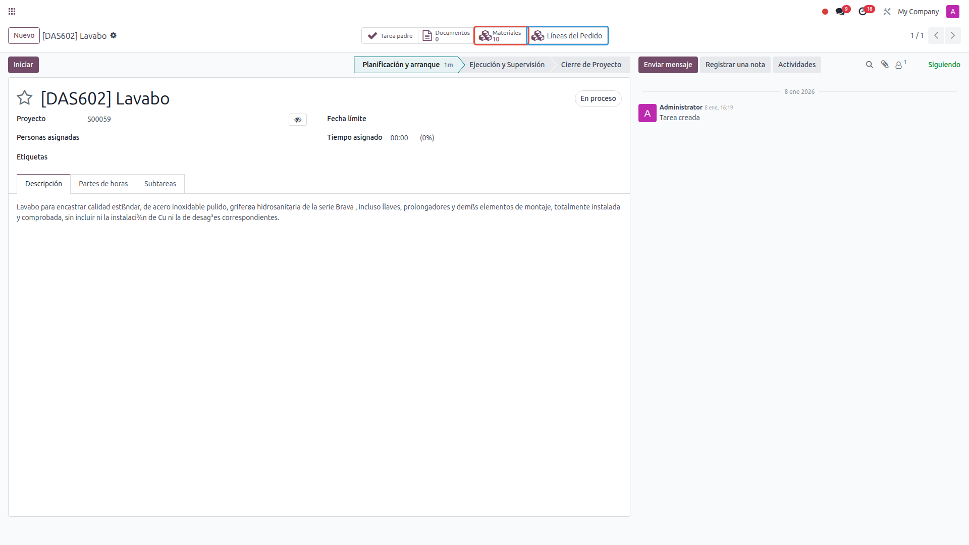Click the red recording indicator dot

[825, 12]
